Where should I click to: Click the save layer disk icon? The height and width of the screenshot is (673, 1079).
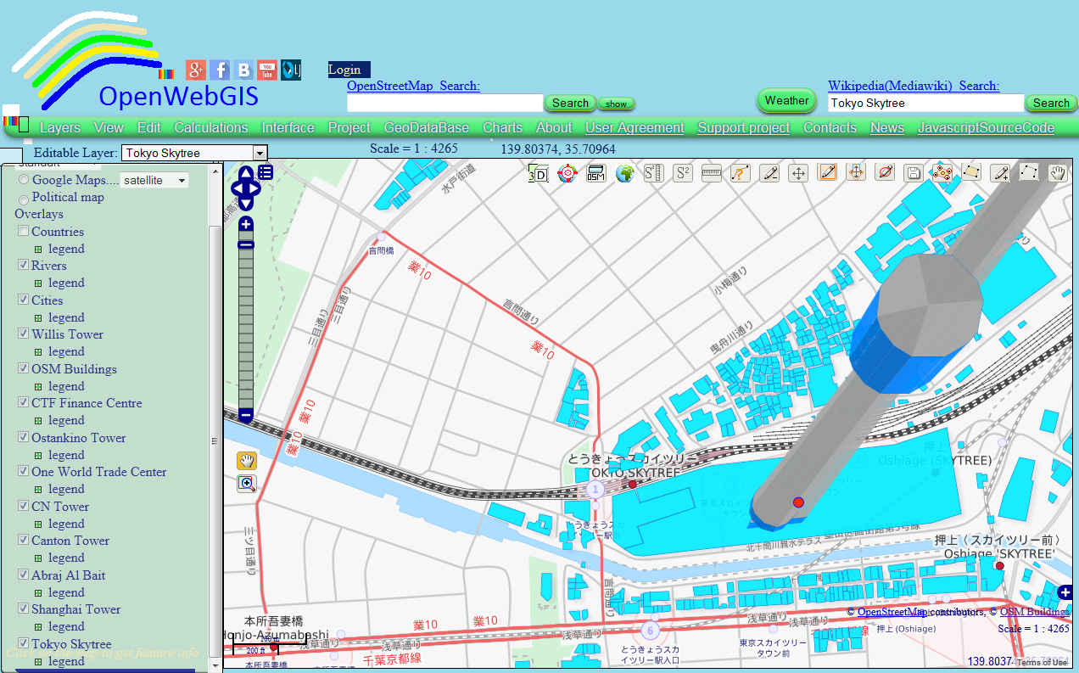914,172
